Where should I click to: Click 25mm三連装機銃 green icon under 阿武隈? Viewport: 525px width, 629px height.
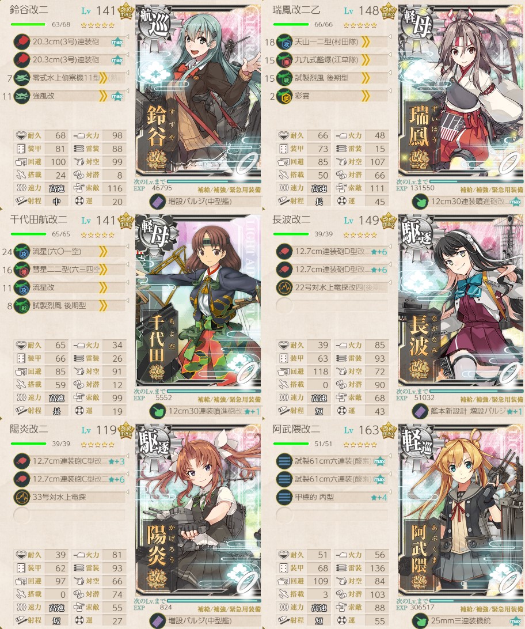420,620
